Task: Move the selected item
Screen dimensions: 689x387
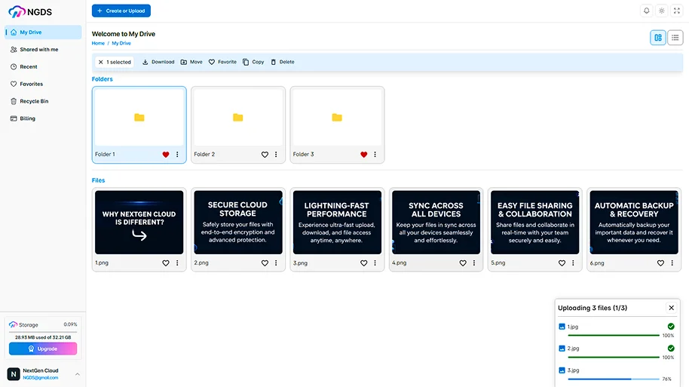Action: pyautogui.click(x=191, y=62)
